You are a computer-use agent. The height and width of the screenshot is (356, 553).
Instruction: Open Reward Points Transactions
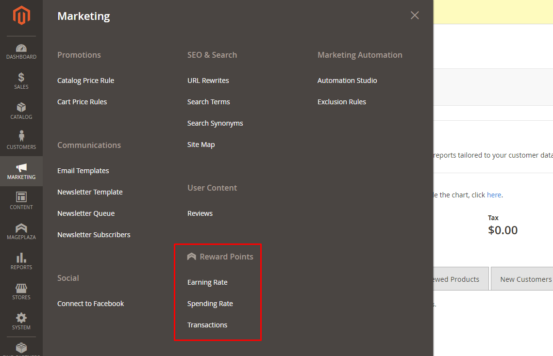pos(207,325)
